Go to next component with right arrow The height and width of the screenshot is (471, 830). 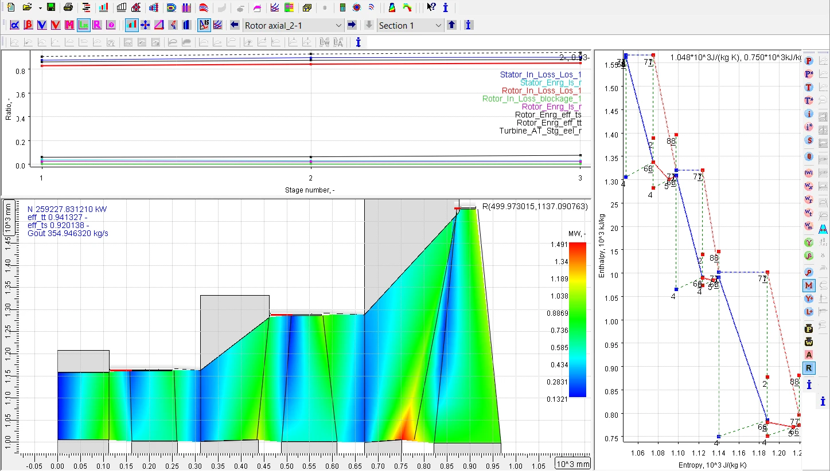352,25
